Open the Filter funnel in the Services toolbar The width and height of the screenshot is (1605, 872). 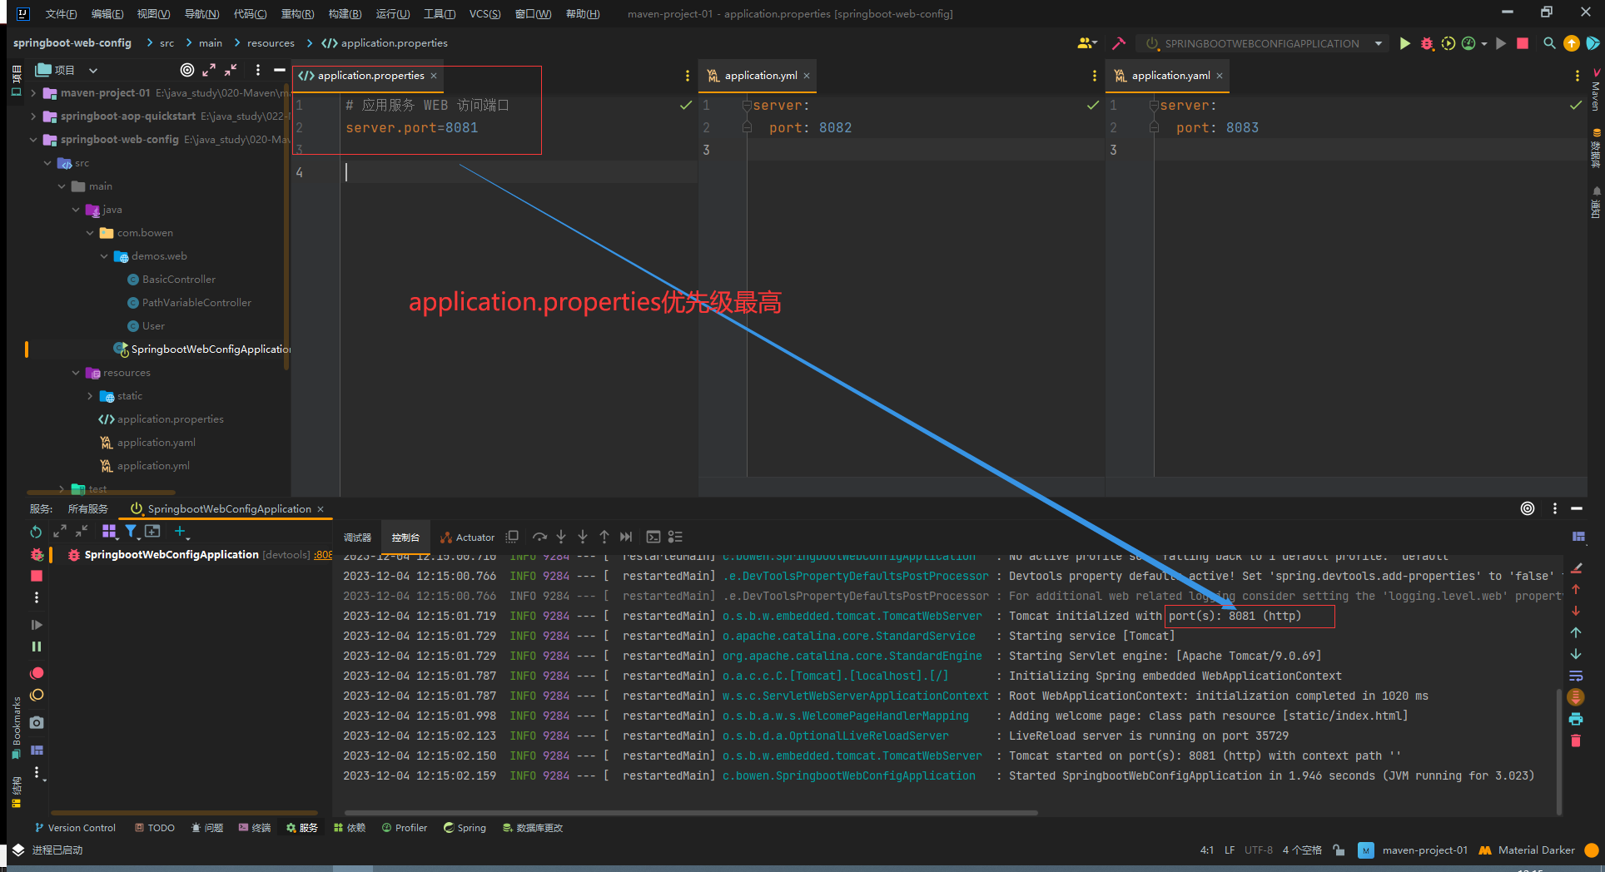[131, 531]
